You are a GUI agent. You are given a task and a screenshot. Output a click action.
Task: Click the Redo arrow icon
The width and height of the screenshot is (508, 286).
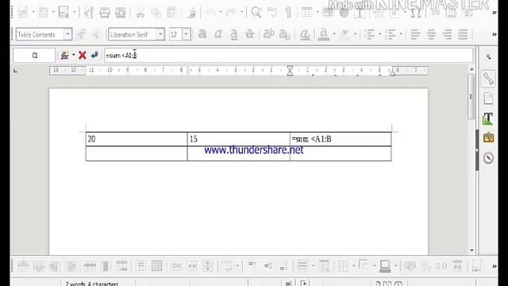click(x=231, y=13)
